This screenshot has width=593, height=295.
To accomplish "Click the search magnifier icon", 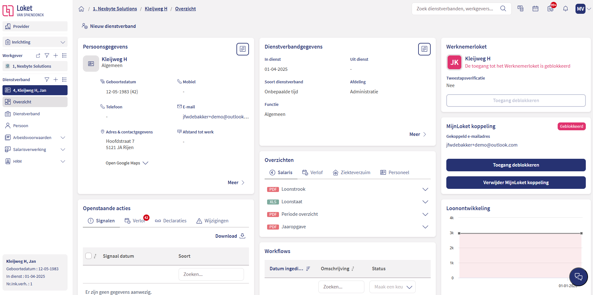I will pyautogui.click(x=503, y=9).
